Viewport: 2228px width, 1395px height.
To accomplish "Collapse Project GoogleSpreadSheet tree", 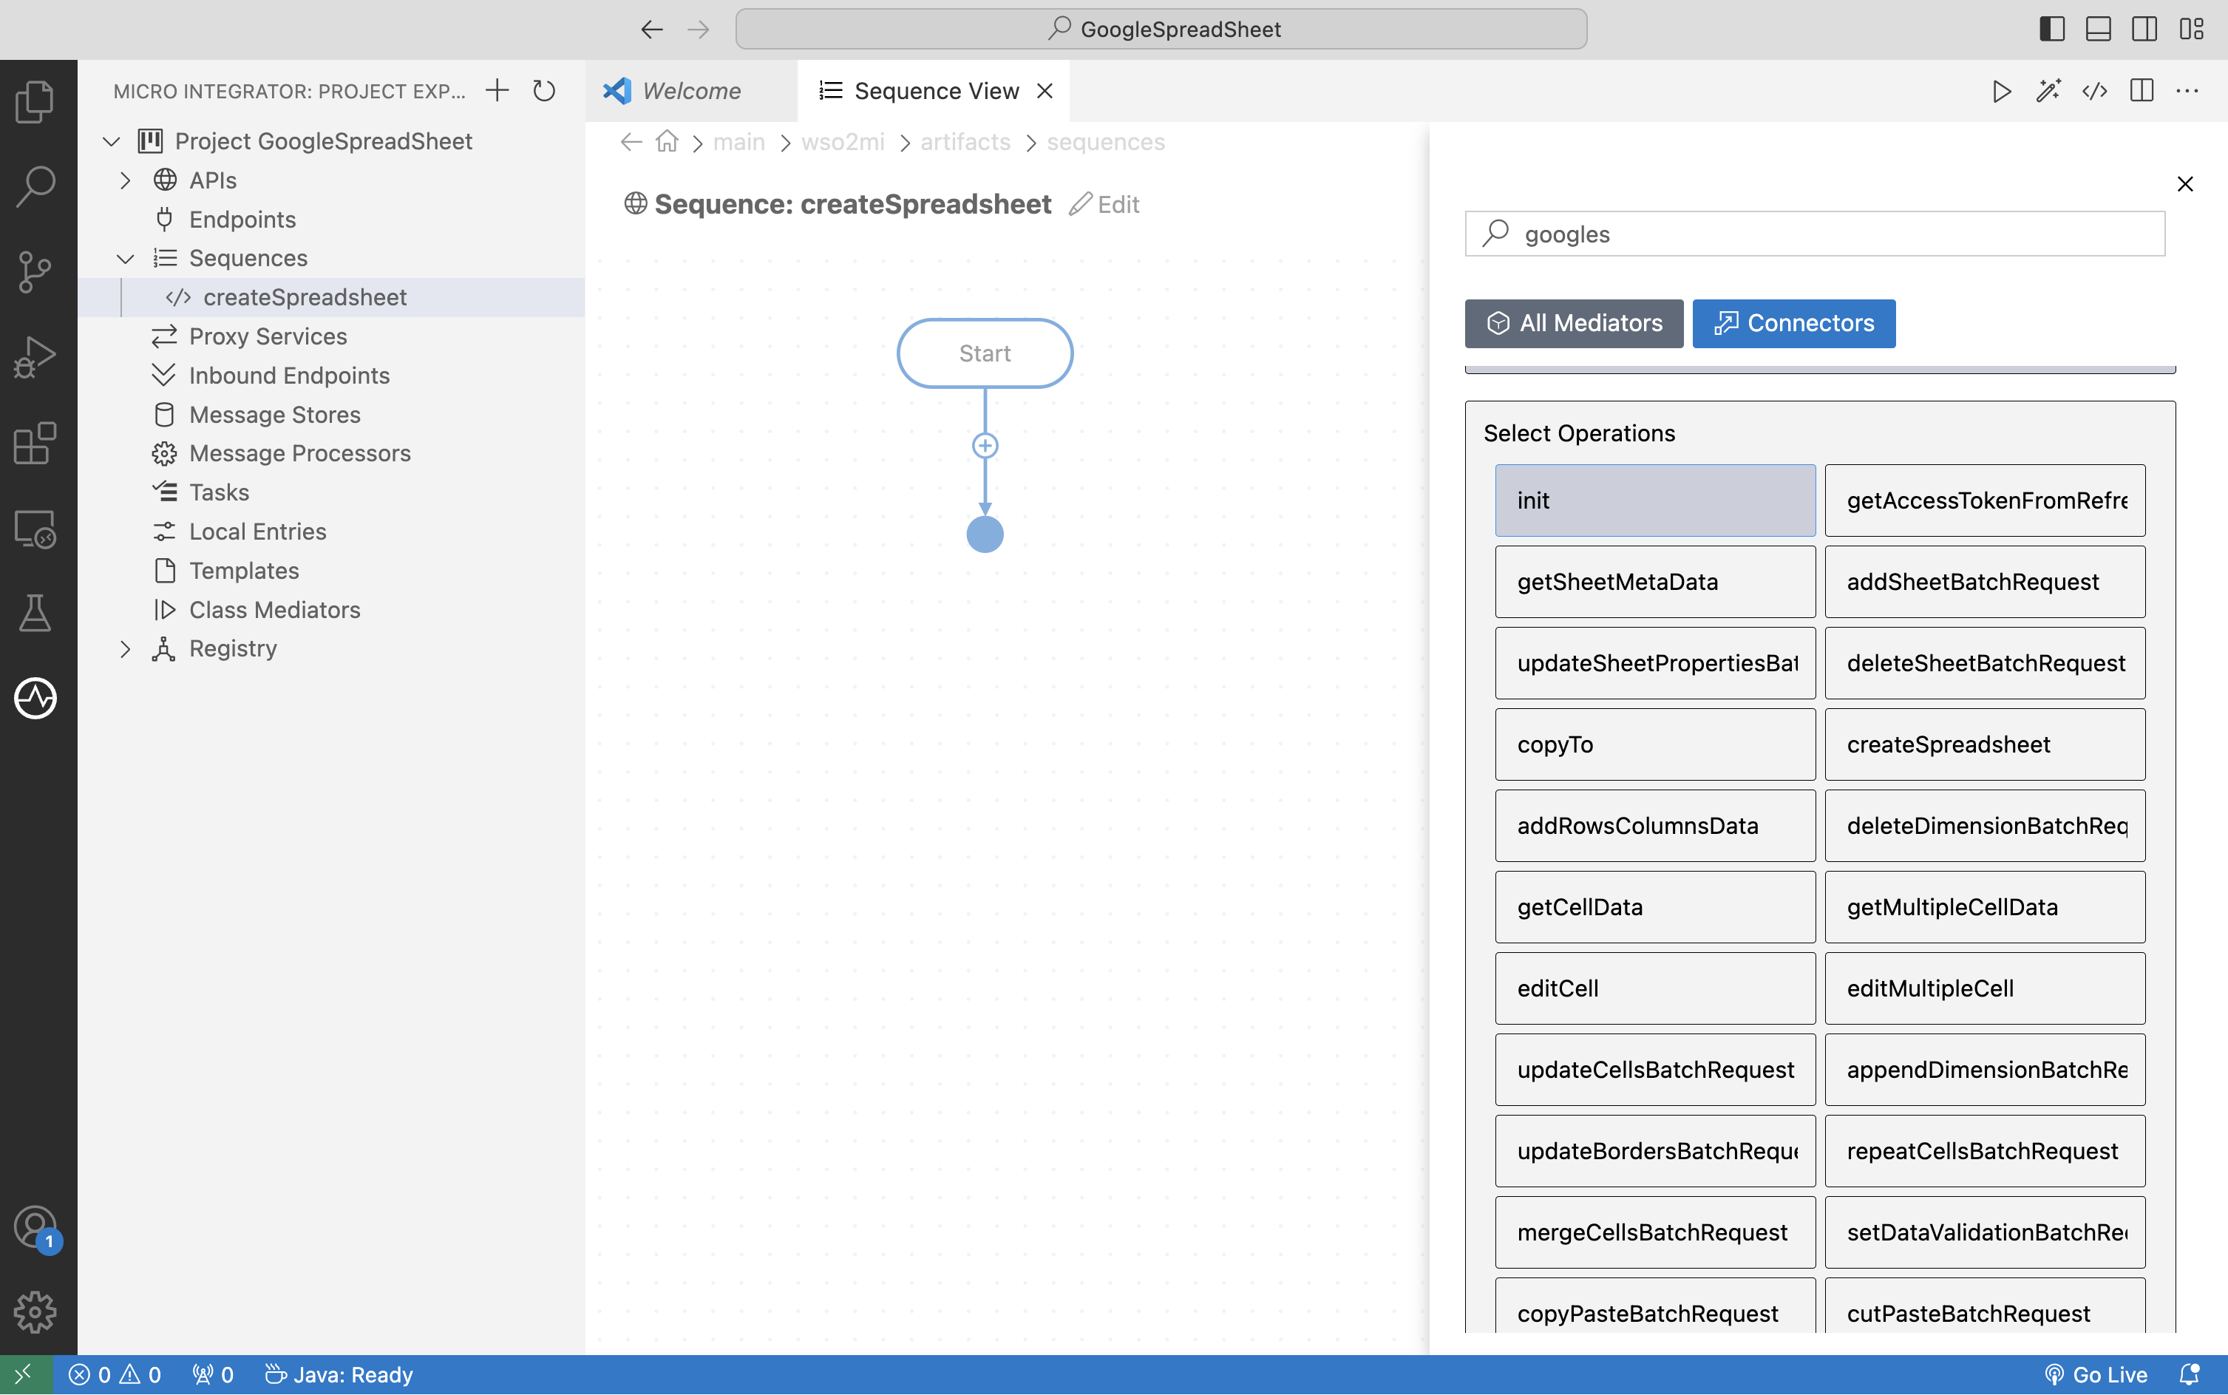I will tap(112, 141).
